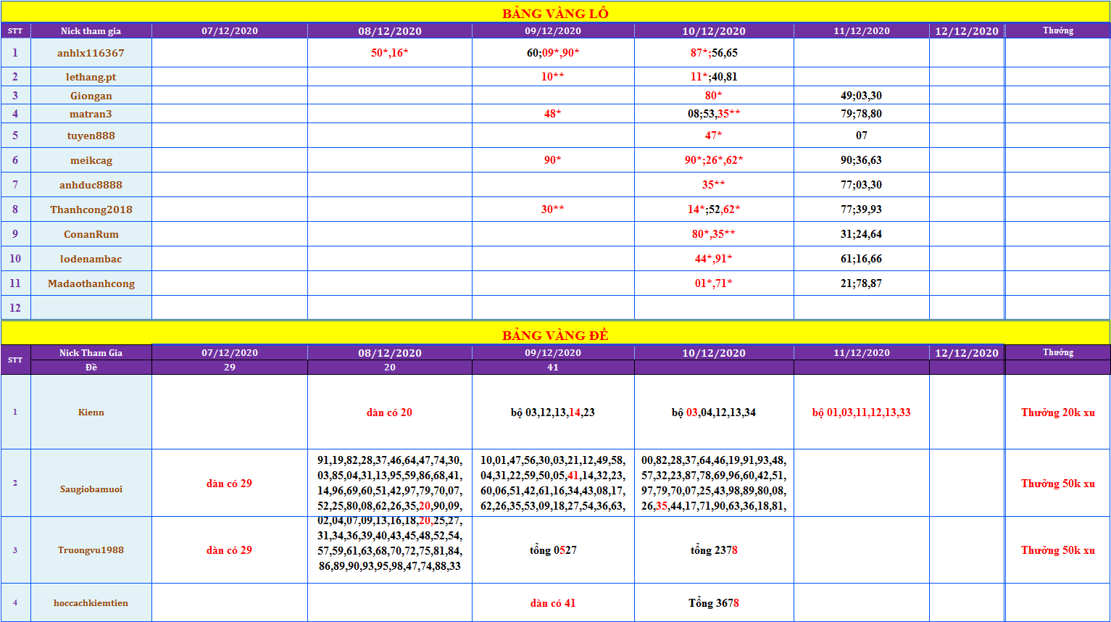Click the Truongvu1988 nickname cell
1111x622 pixels.
[x=91, y=550]
